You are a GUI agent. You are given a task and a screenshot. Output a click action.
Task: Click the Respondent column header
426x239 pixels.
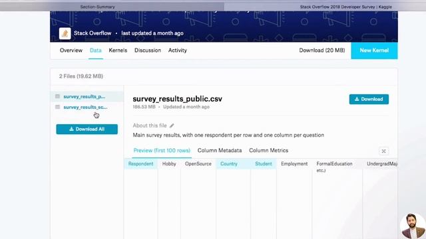[x=140, y=164]
